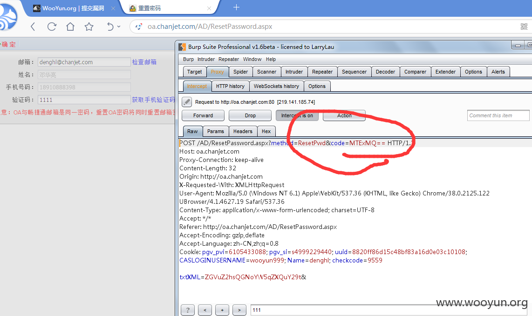Switch to the Intruder tool tab
The width and height of the screenshot is (532, 316).
tap(294, 72)
